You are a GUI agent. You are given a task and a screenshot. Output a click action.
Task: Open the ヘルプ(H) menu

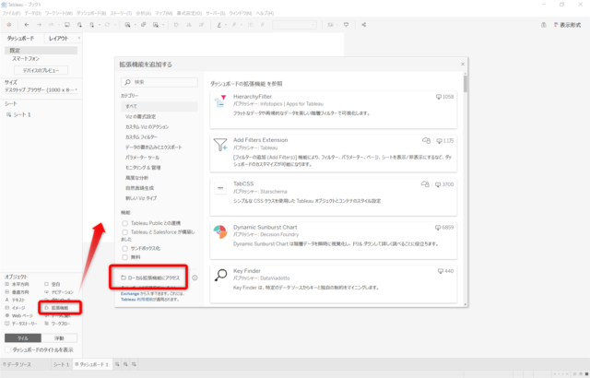(x=265, y=13)
